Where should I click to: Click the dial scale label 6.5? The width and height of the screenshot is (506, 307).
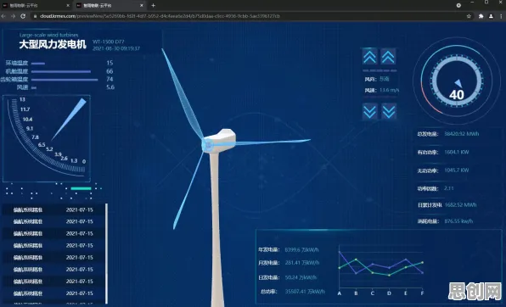click(42, 145)
